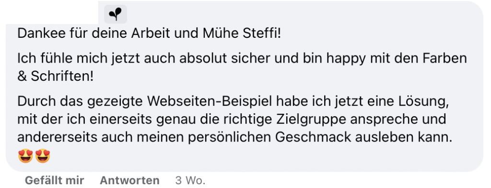
Task: Reply using the 'Antworten' link
Action: 129,180
